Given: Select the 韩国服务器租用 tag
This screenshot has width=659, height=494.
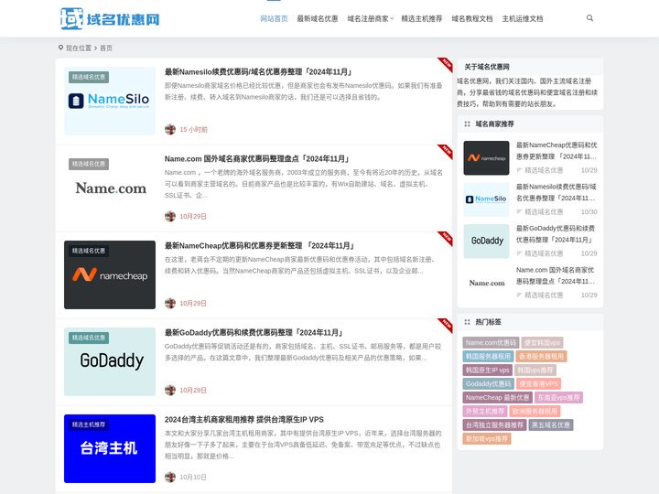Looking at the screenshot, I should click(488, 357).
